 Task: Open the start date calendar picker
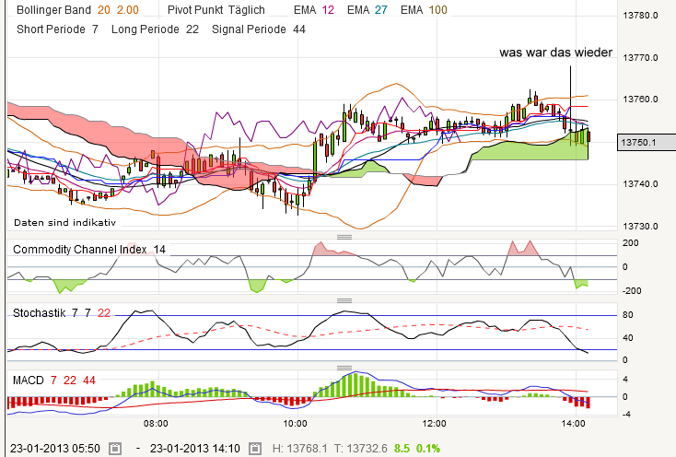[x=115, y=449]
